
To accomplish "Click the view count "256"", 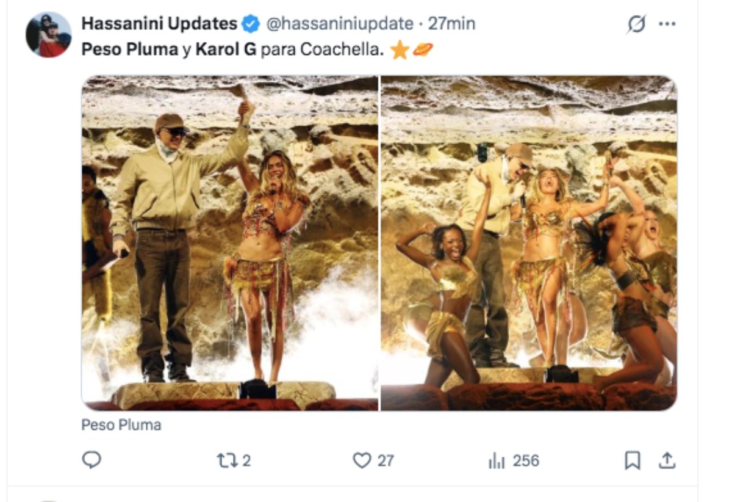I will coord(525,460).
